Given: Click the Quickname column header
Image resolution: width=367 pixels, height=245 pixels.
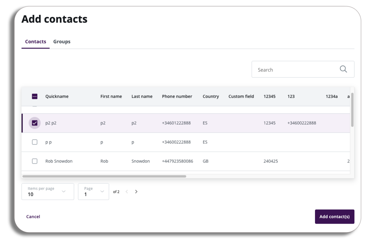Looking at the screenshot, I should click(57, 96).
